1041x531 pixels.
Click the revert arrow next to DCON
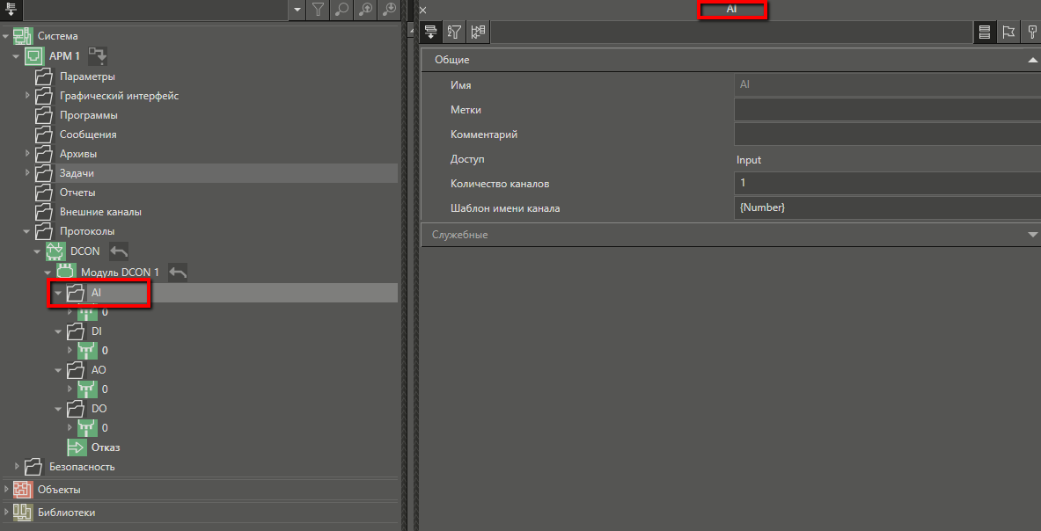click(119, 251)
